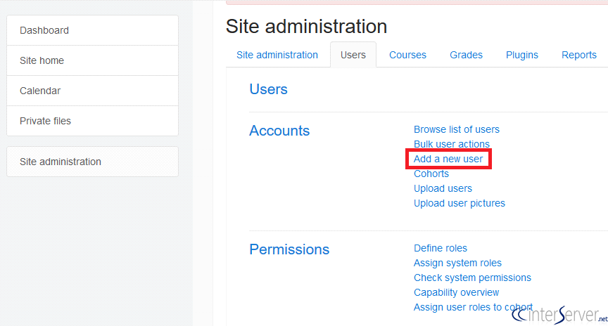Open Capability overview
The width and height of the screenshot is (608, 326).
(457, 292)
